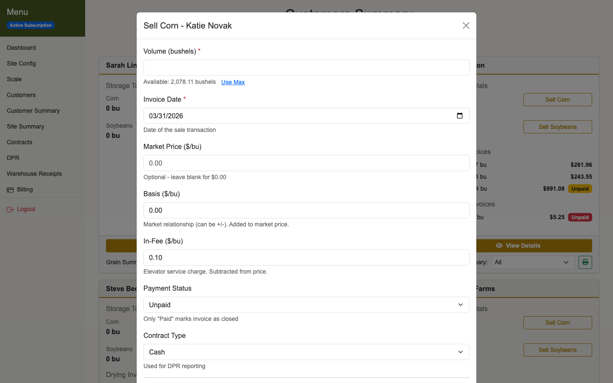Open Warehouse Receipts page
The image size is (613, 383).
(x=34, y=174)
